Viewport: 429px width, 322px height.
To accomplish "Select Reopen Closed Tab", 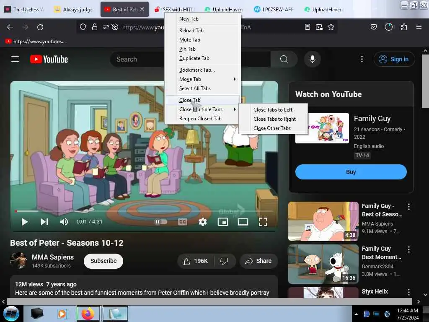I will [203, 119].
